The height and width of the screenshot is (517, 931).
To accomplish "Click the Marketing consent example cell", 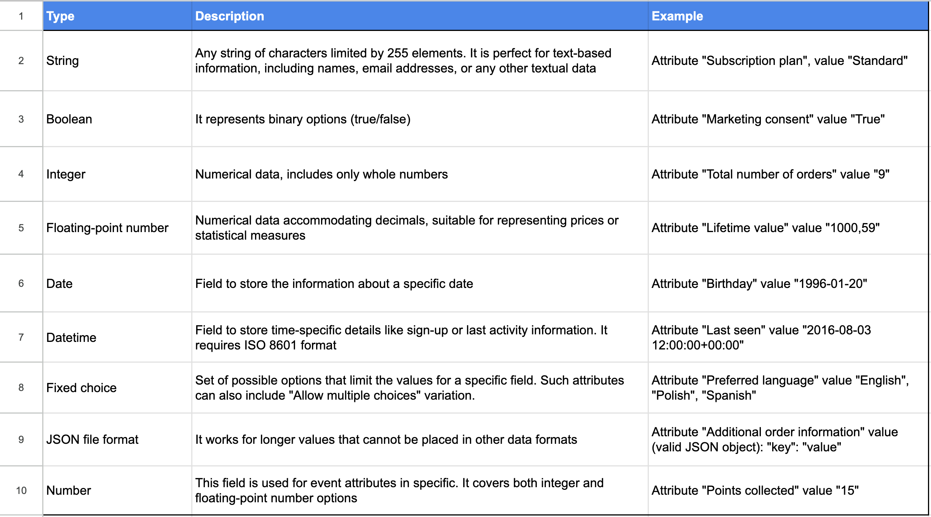I will [x=788, y=119].
